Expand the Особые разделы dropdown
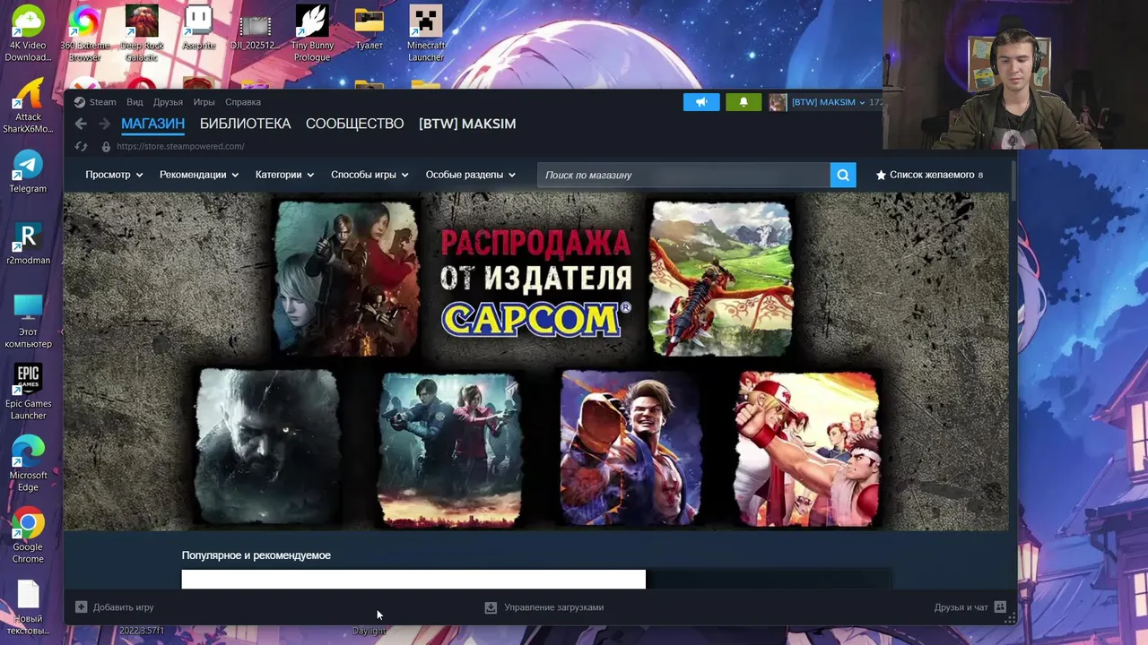 [x=471, y=175]
